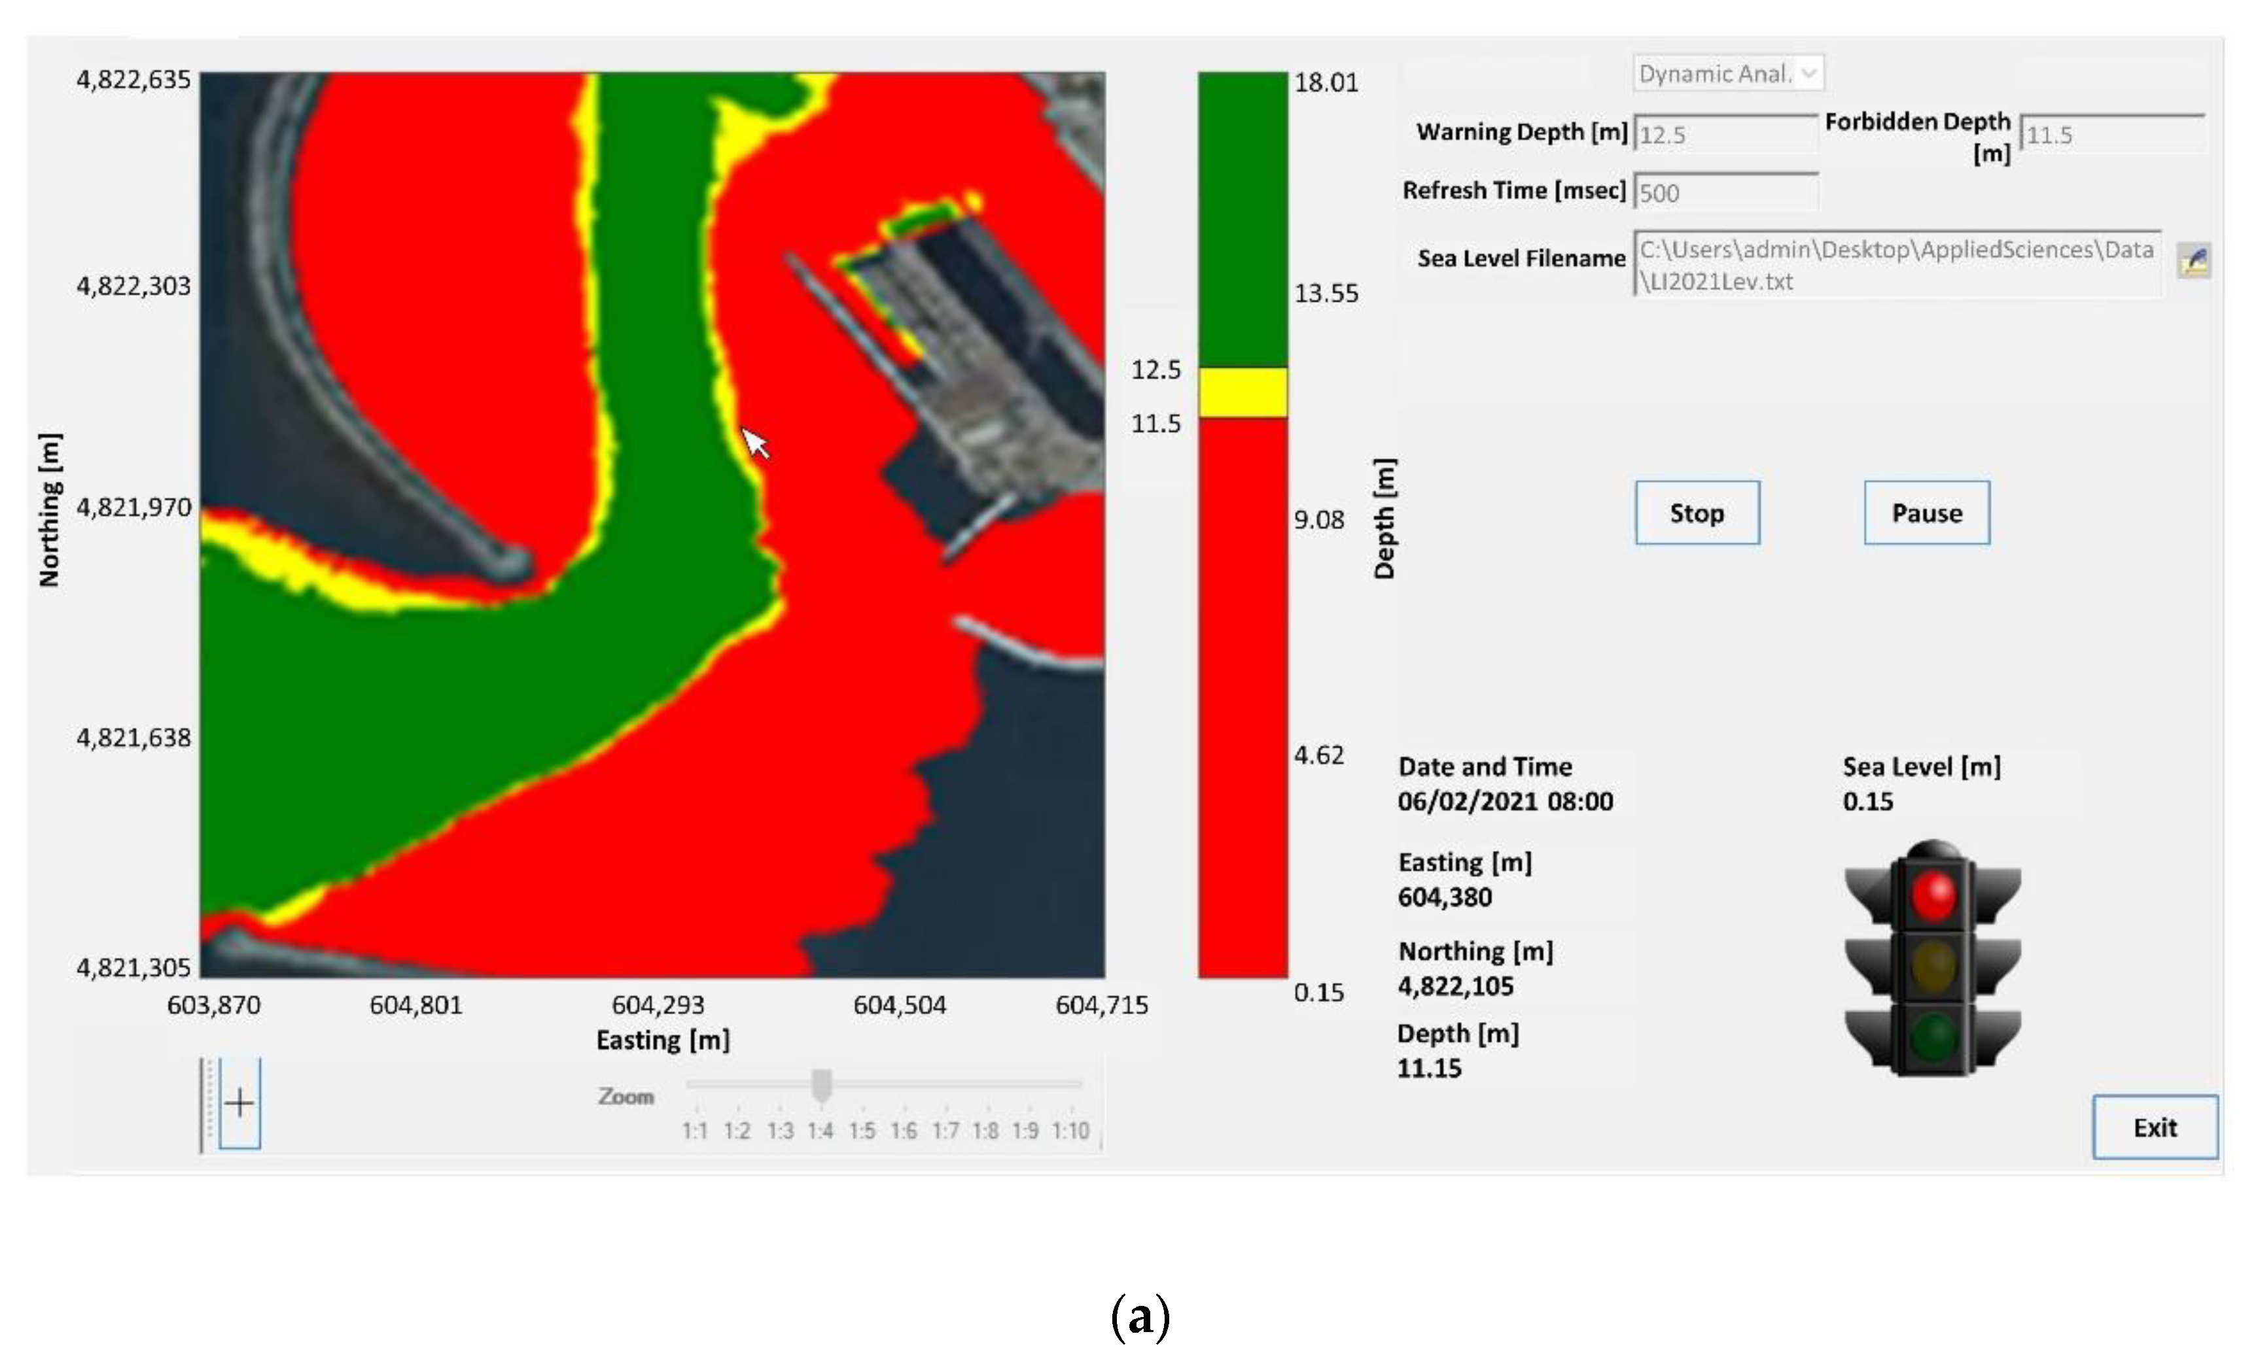2256x1370 pixels.
Task: Click the Exit button
Action: (x=2155, y=1127)
